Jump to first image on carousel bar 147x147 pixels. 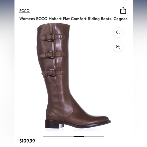[x=58, y=136]
